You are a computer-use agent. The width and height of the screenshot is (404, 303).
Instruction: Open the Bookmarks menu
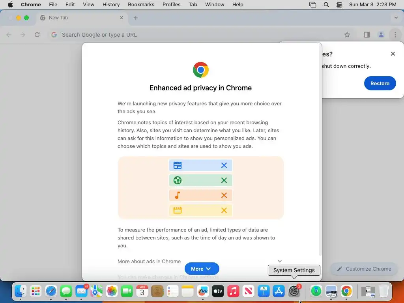(x=141, y=4)
